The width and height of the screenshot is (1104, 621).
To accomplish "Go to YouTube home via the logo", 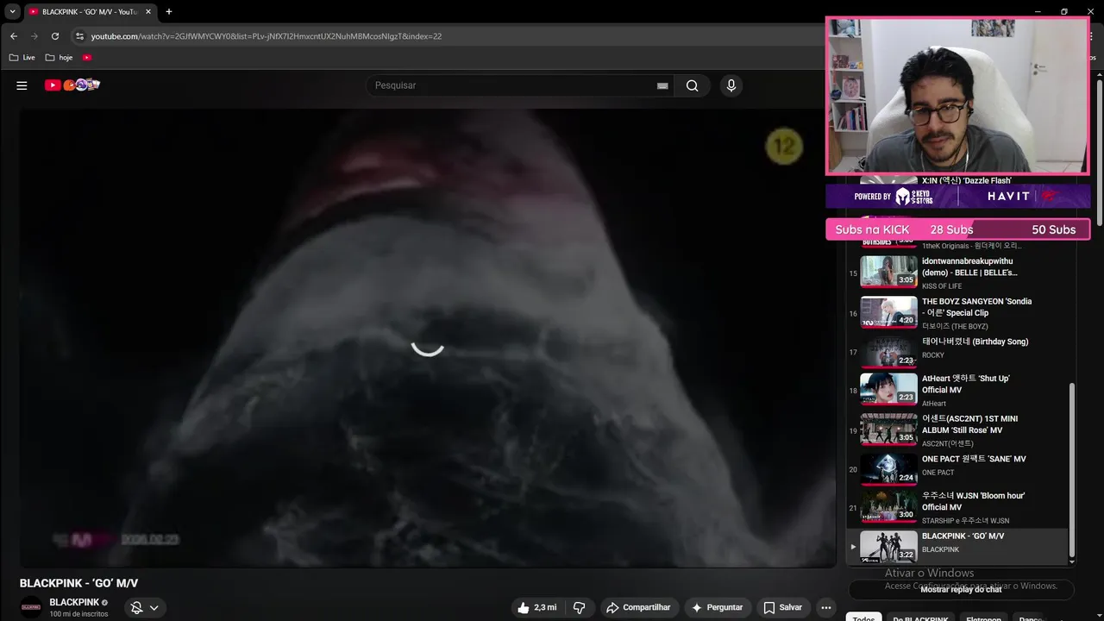I will pyautogui.click(x=72, y=85).
